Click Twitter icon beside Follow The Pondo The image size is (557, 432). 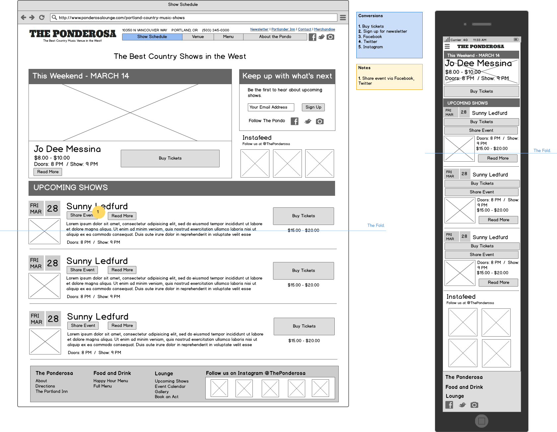[308, 121]
